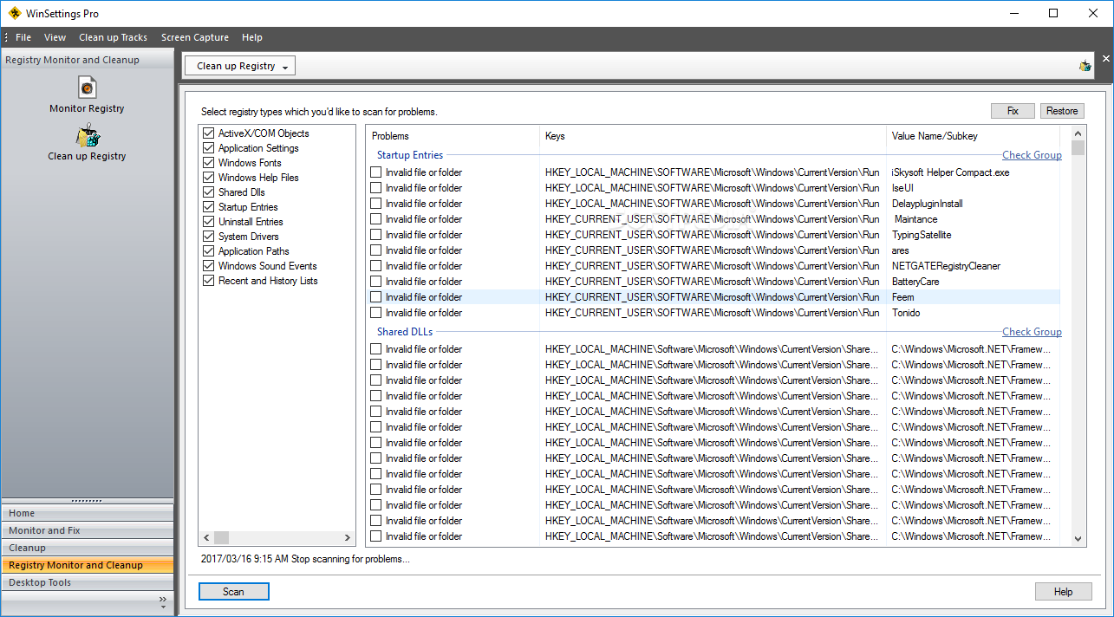
Task: Click Check Group for Shared DLLs
Action: (x=1032, y=332)
